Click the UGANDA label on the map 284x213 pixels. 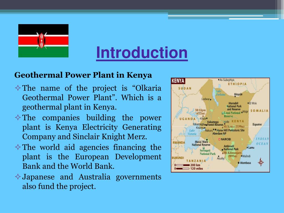[187, 119]
